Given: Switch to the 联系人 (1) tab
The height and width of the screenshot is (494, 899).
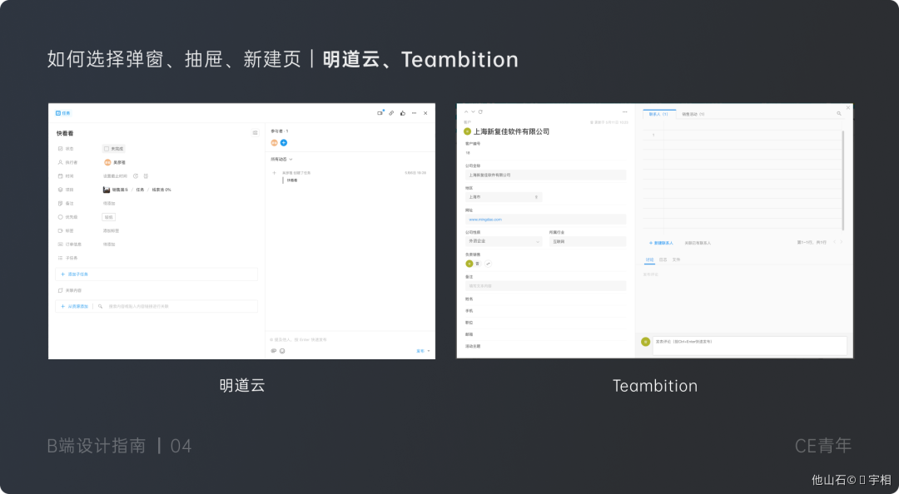Looking at the screenshot, I should (x=658, y=114).
